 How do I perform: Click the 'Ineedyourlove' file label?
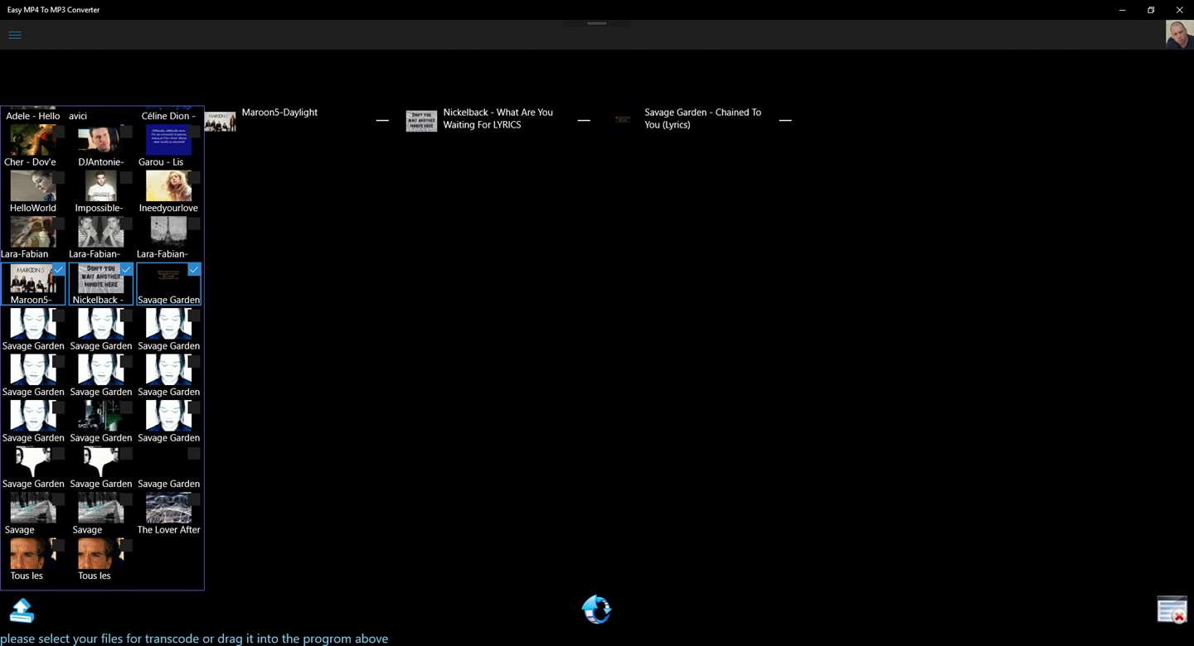pyautogui.click(x=168, y=208)
